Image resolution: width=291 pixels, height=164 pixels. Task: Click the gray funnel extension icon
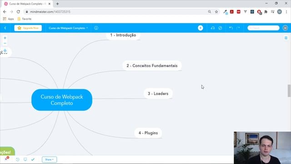click(x=246, y=12)
